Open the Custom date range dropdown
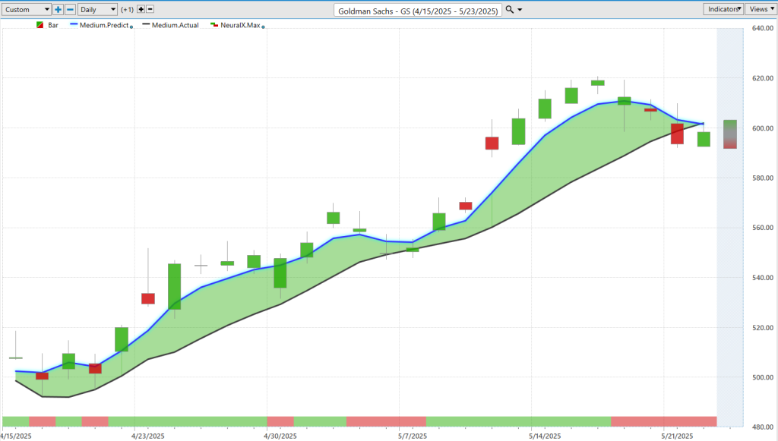 pos(27,9)
